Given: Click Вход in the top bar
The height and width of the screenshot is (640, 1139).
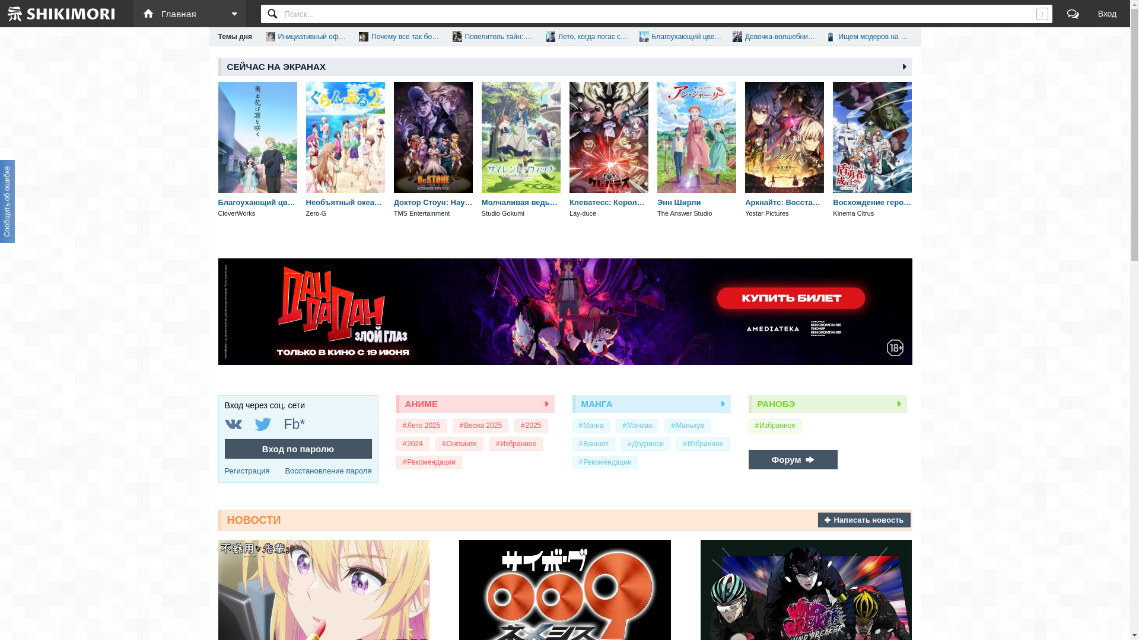Looking at the screenshot, I should (1106, 14).
